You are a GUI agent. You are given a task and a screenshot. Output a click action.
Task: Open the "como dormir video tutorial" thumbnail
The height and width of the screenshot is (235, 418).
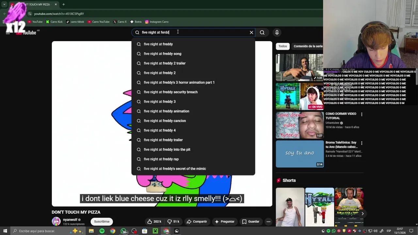299,125
